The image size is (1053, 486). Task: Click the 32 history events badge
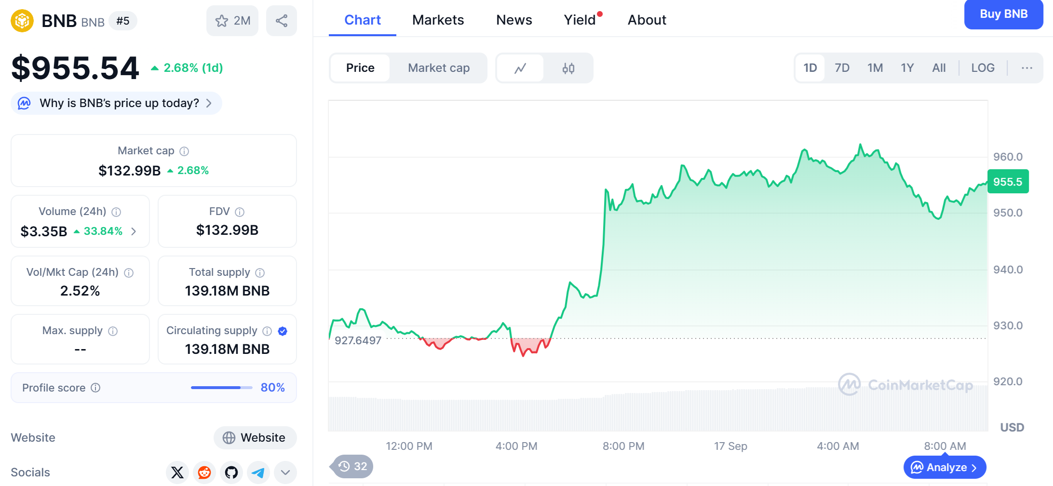tap(352, 466)
